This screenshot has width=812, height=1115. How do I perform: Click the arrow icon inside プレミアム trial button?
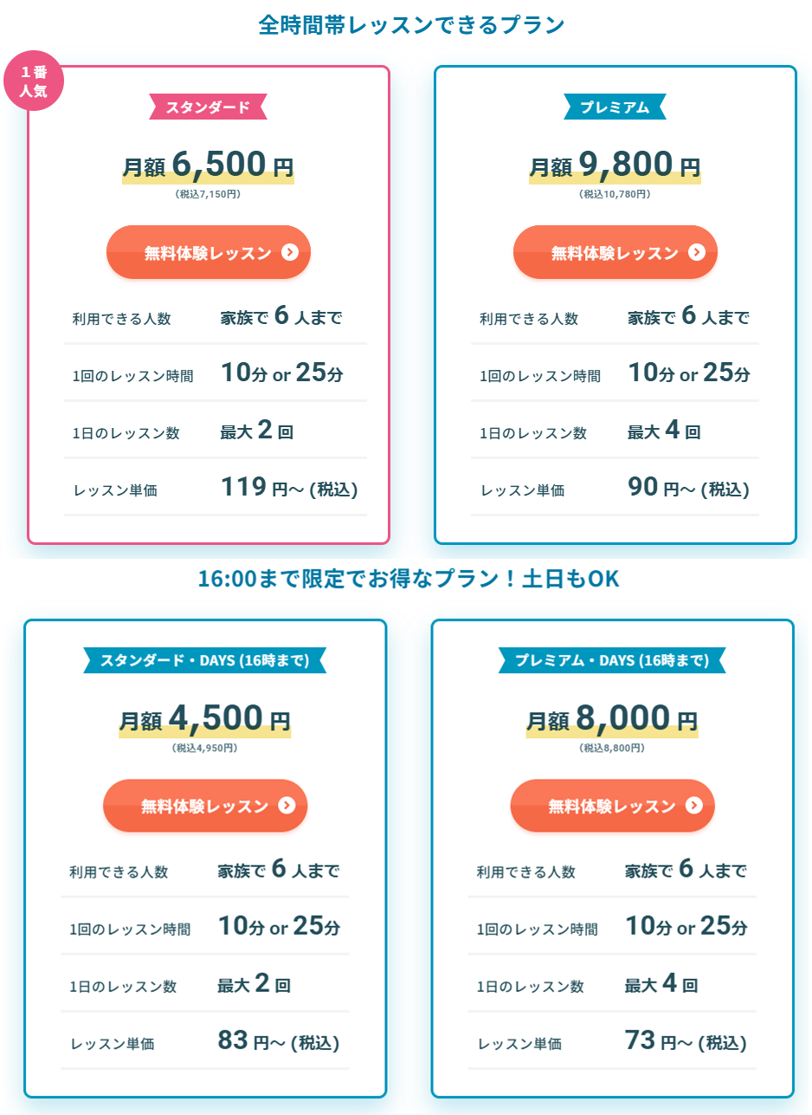click(x=696, y=252)
